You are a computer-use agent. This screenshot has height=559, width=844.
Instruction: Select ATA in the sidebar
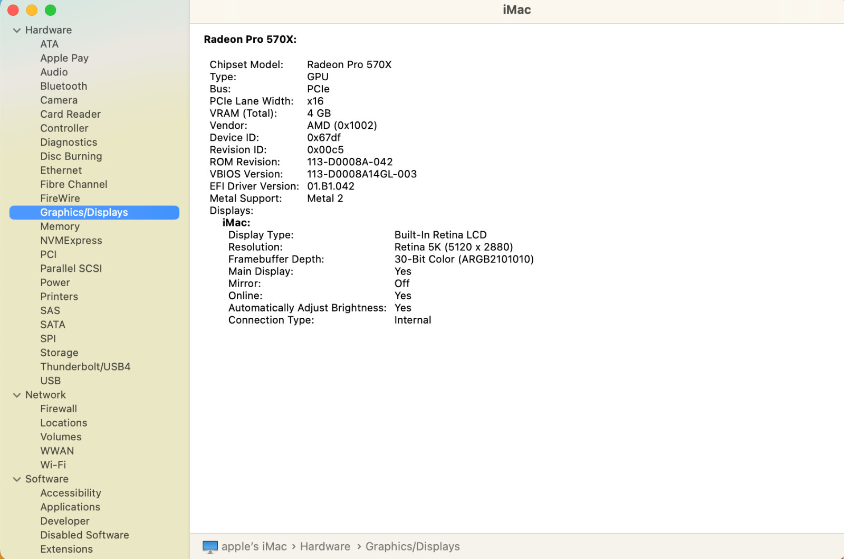click(x=50, y=44)
